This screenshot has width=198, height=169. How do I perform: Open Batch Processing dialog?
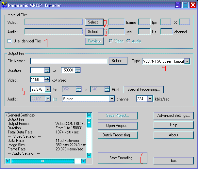tap(118, 135)
